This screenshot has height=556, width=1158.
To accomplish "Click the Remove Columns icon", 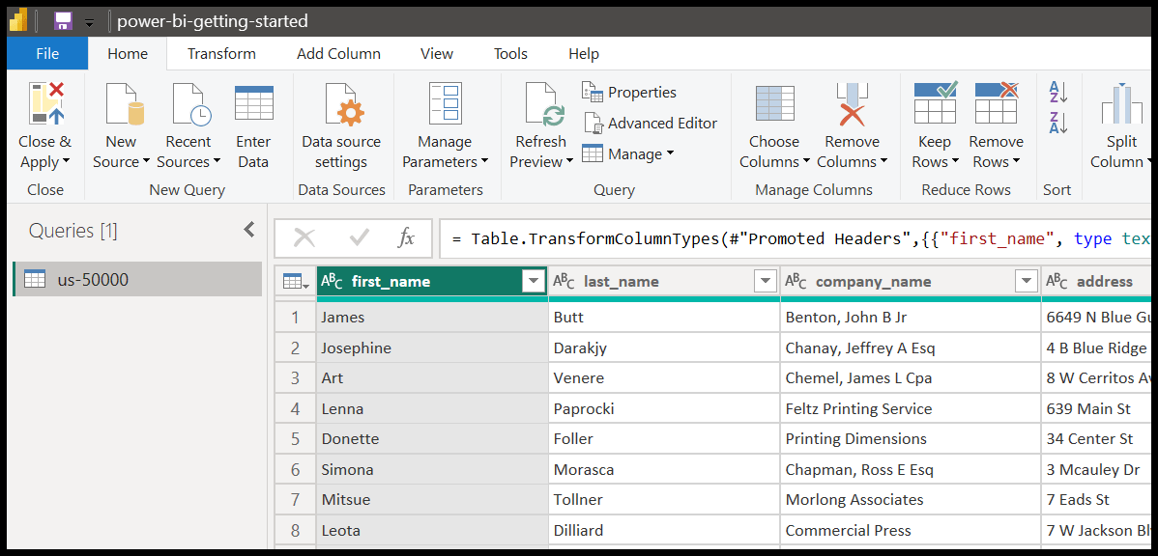I will click(853, 103).
